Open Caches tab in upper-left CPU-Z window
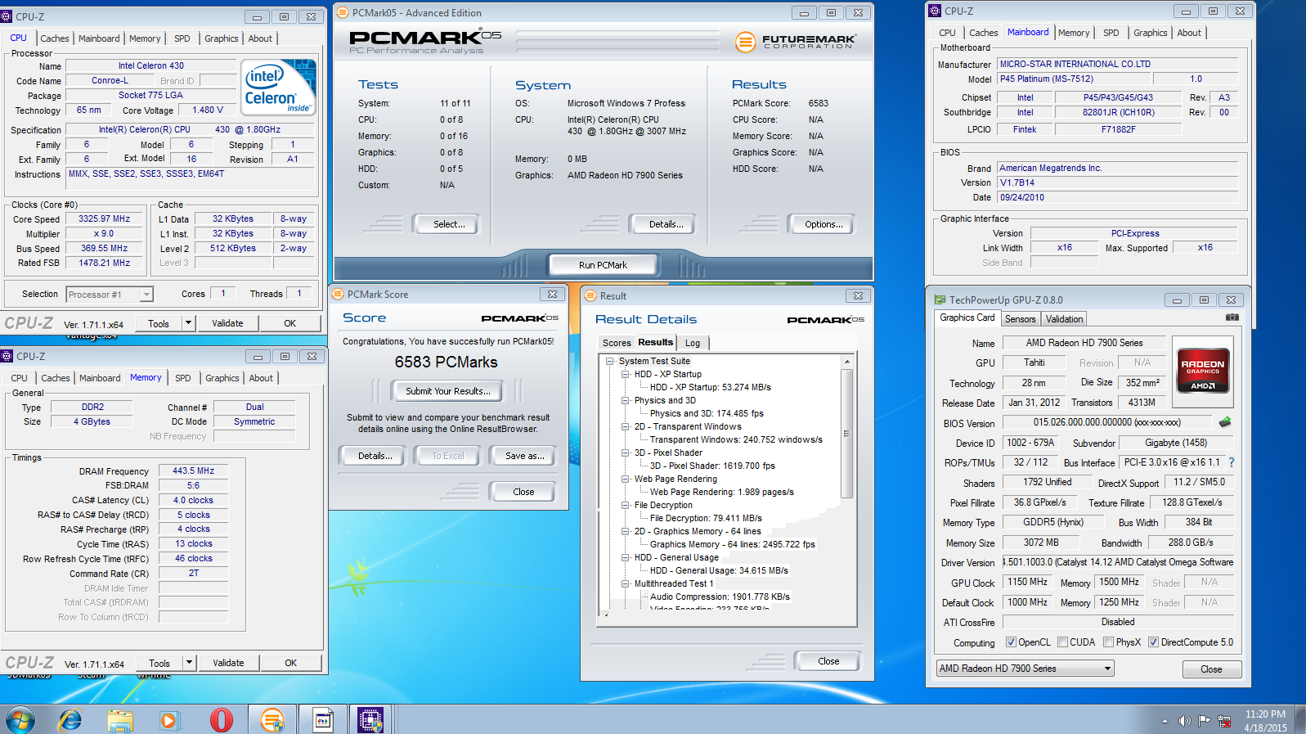 tap(55, 38)
